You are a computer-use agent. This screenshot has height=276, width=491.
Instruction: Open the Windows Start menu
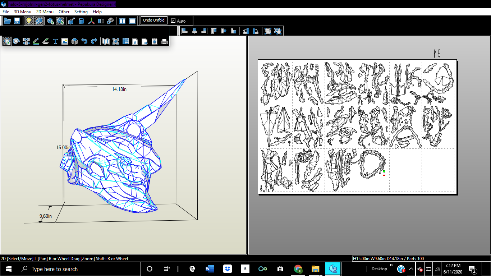point(9,269)
